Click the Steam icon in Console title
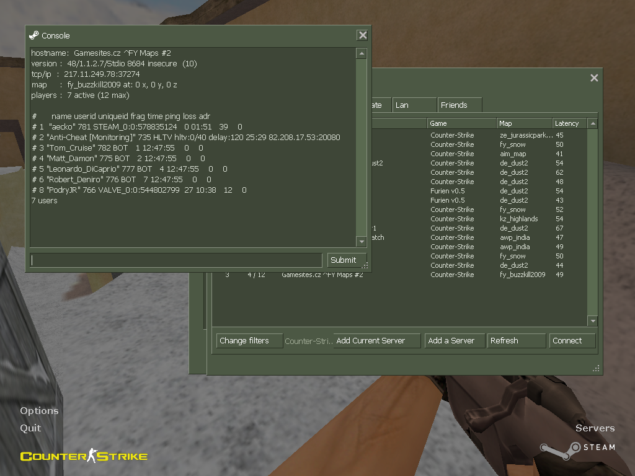Viewport: 635px width, 476px height. coord(34,35)
